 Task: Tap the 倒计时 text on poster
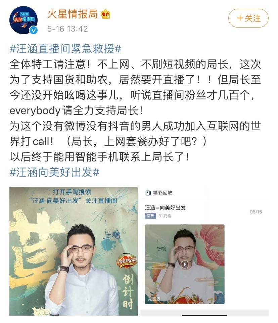pyautogui.click(x=128, y=292)
